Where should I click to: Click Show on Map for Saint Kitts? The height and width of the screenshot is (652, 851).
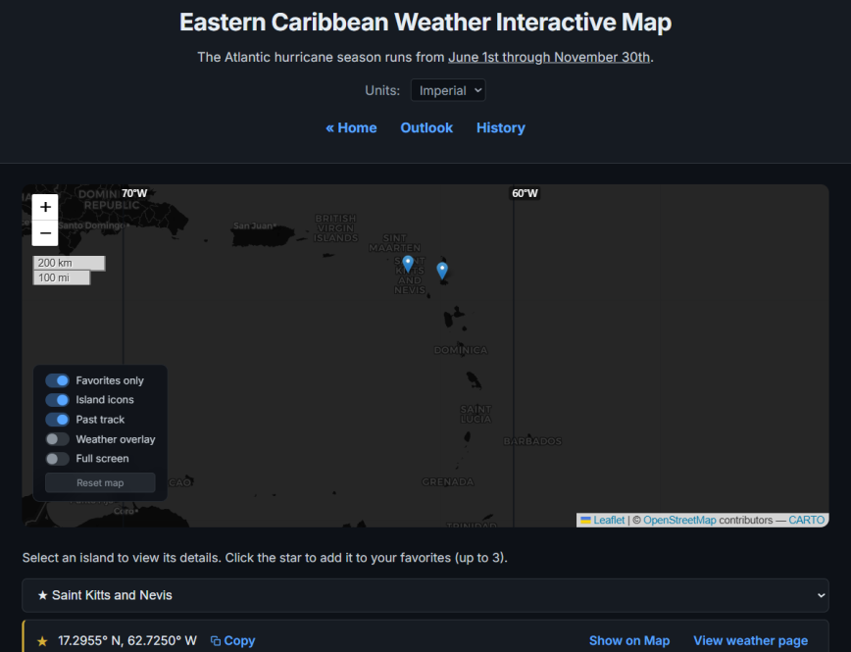[629, 640]
